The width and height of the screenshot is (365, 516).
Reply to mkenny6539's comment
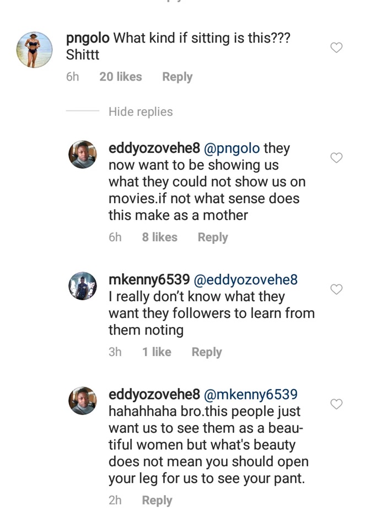(x=207, y=352)
